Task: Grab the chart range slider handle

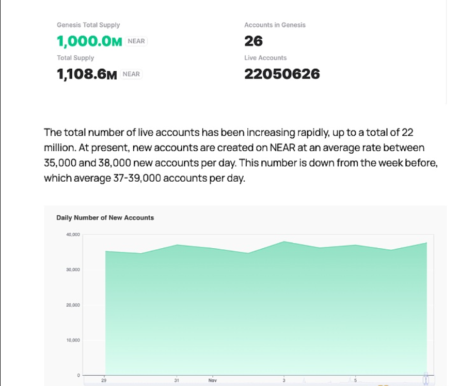Action: point(426,379)
